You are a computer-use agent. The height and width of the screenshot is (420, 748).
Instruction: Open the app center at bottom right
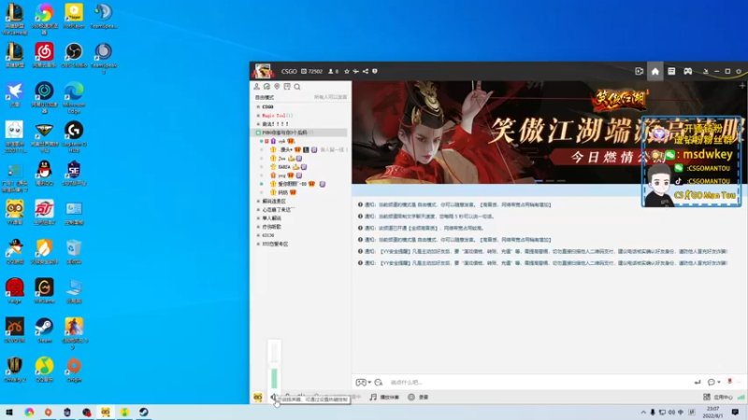tap(718, 398)
